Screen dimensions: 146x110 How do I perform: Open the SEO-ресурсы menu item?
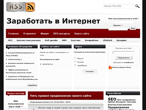(62, 33)
